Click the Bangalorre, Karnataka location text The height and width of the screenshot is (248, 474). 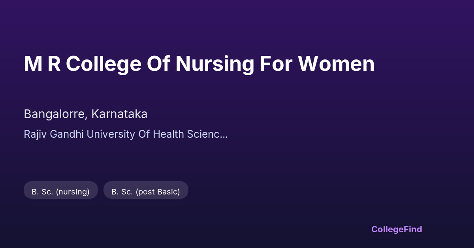(85, 114)
